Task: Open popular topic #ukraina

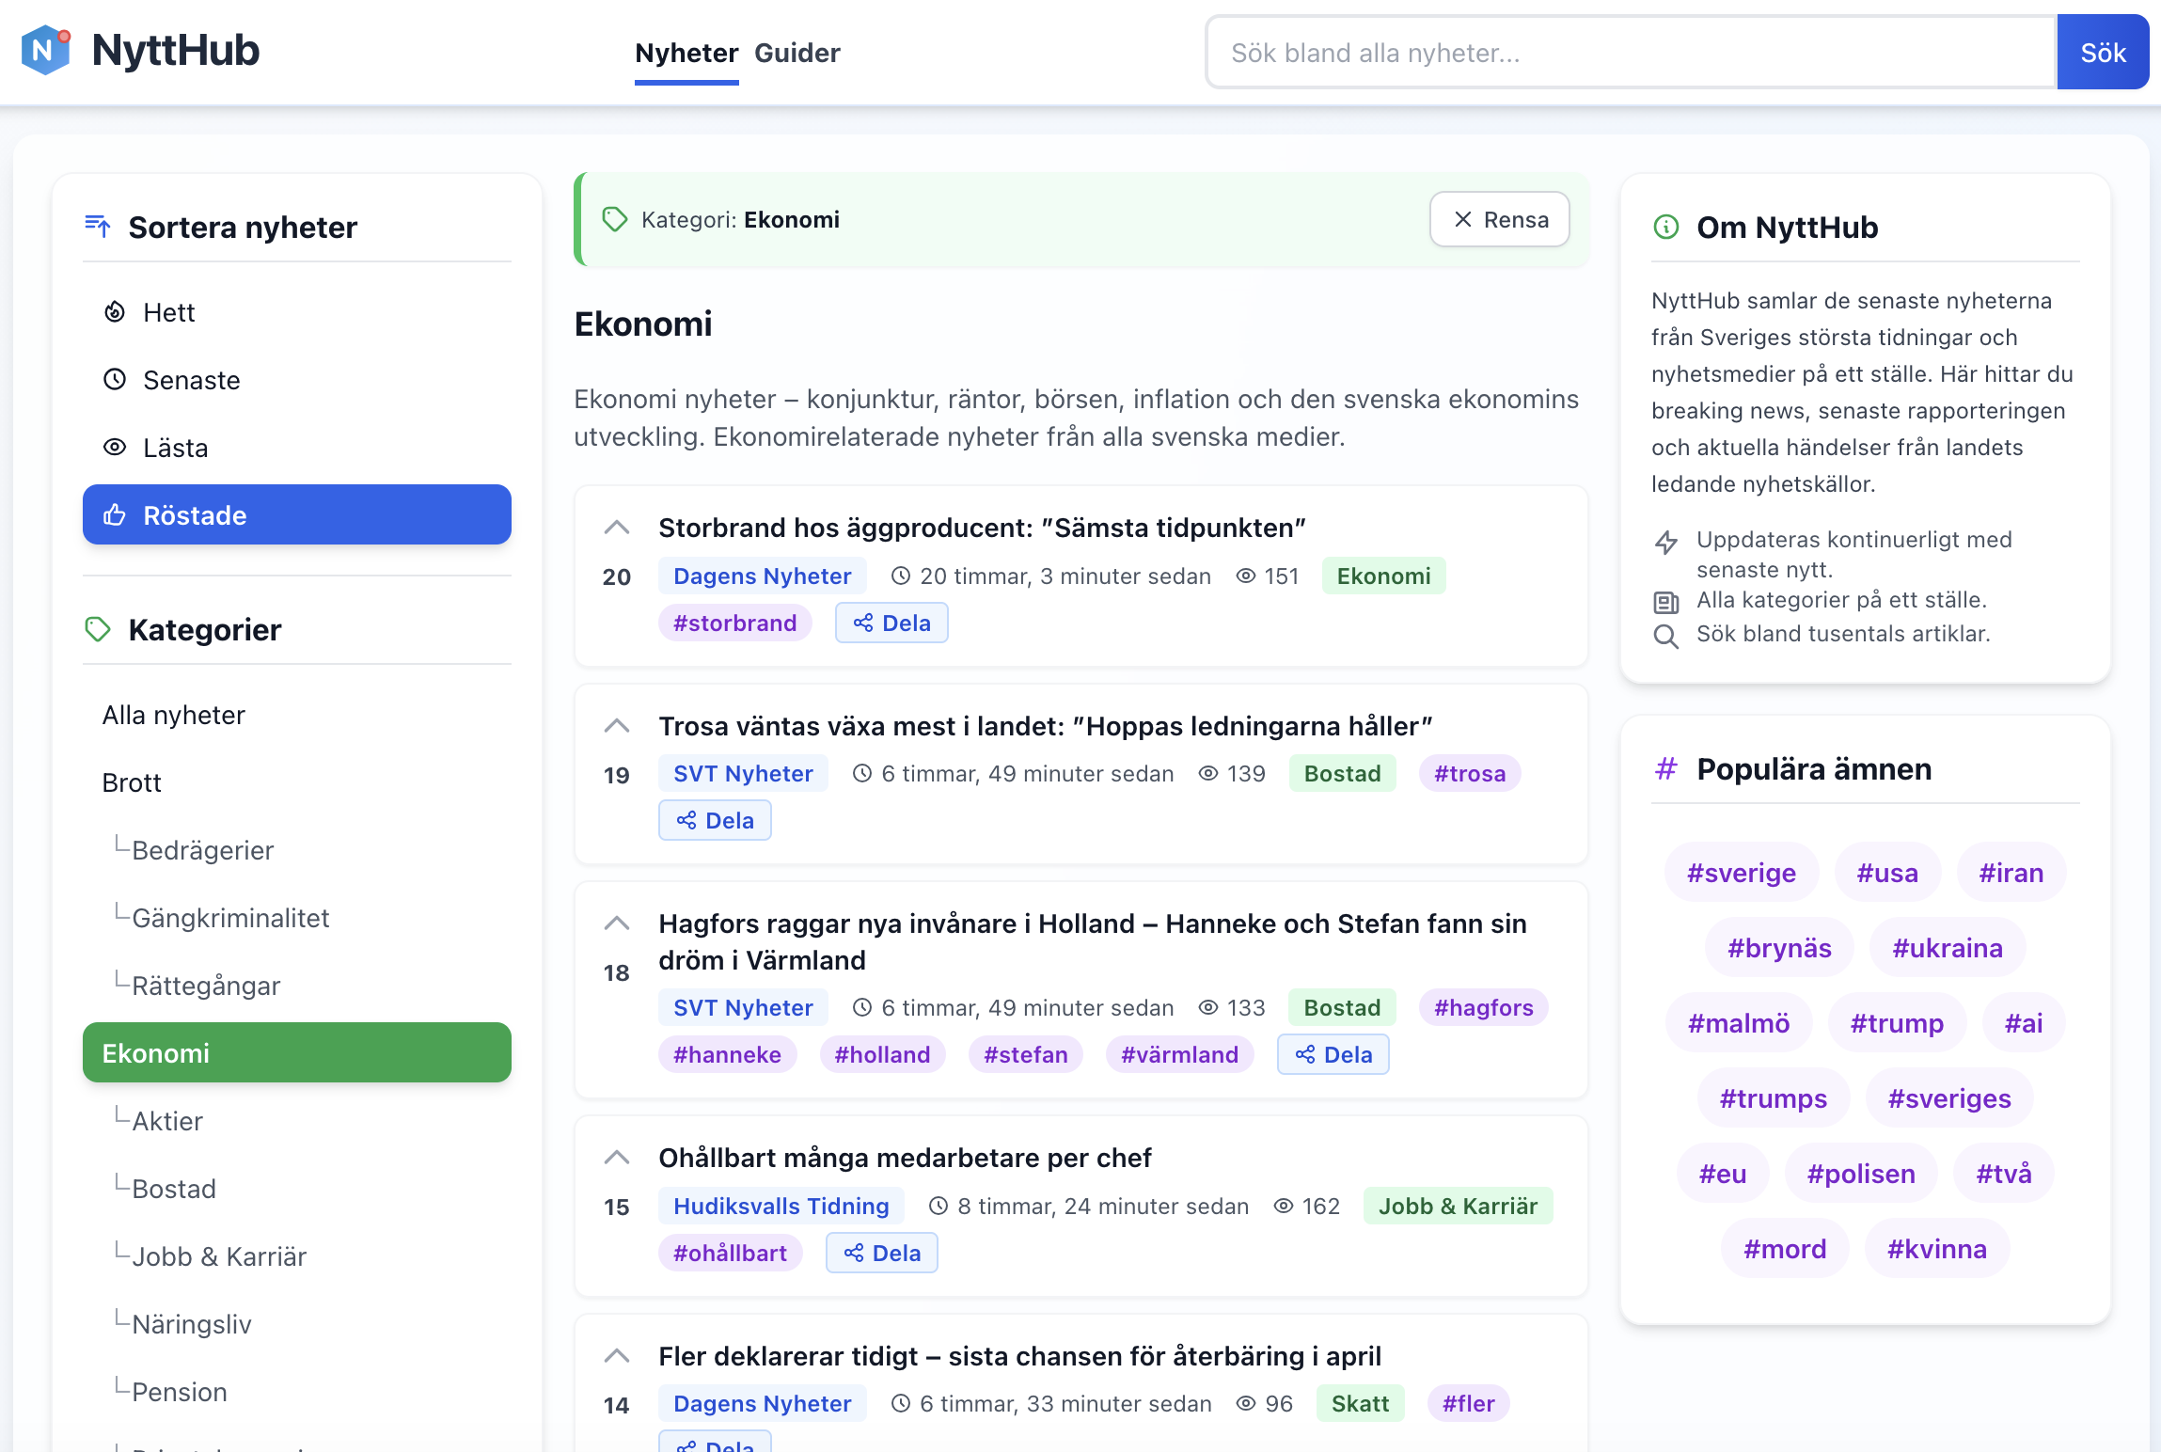Action: pos(1947,948)
